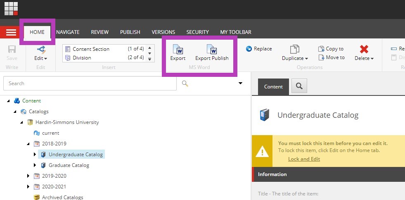Select Hardin-Simmons University in the tree

(67, 122)
